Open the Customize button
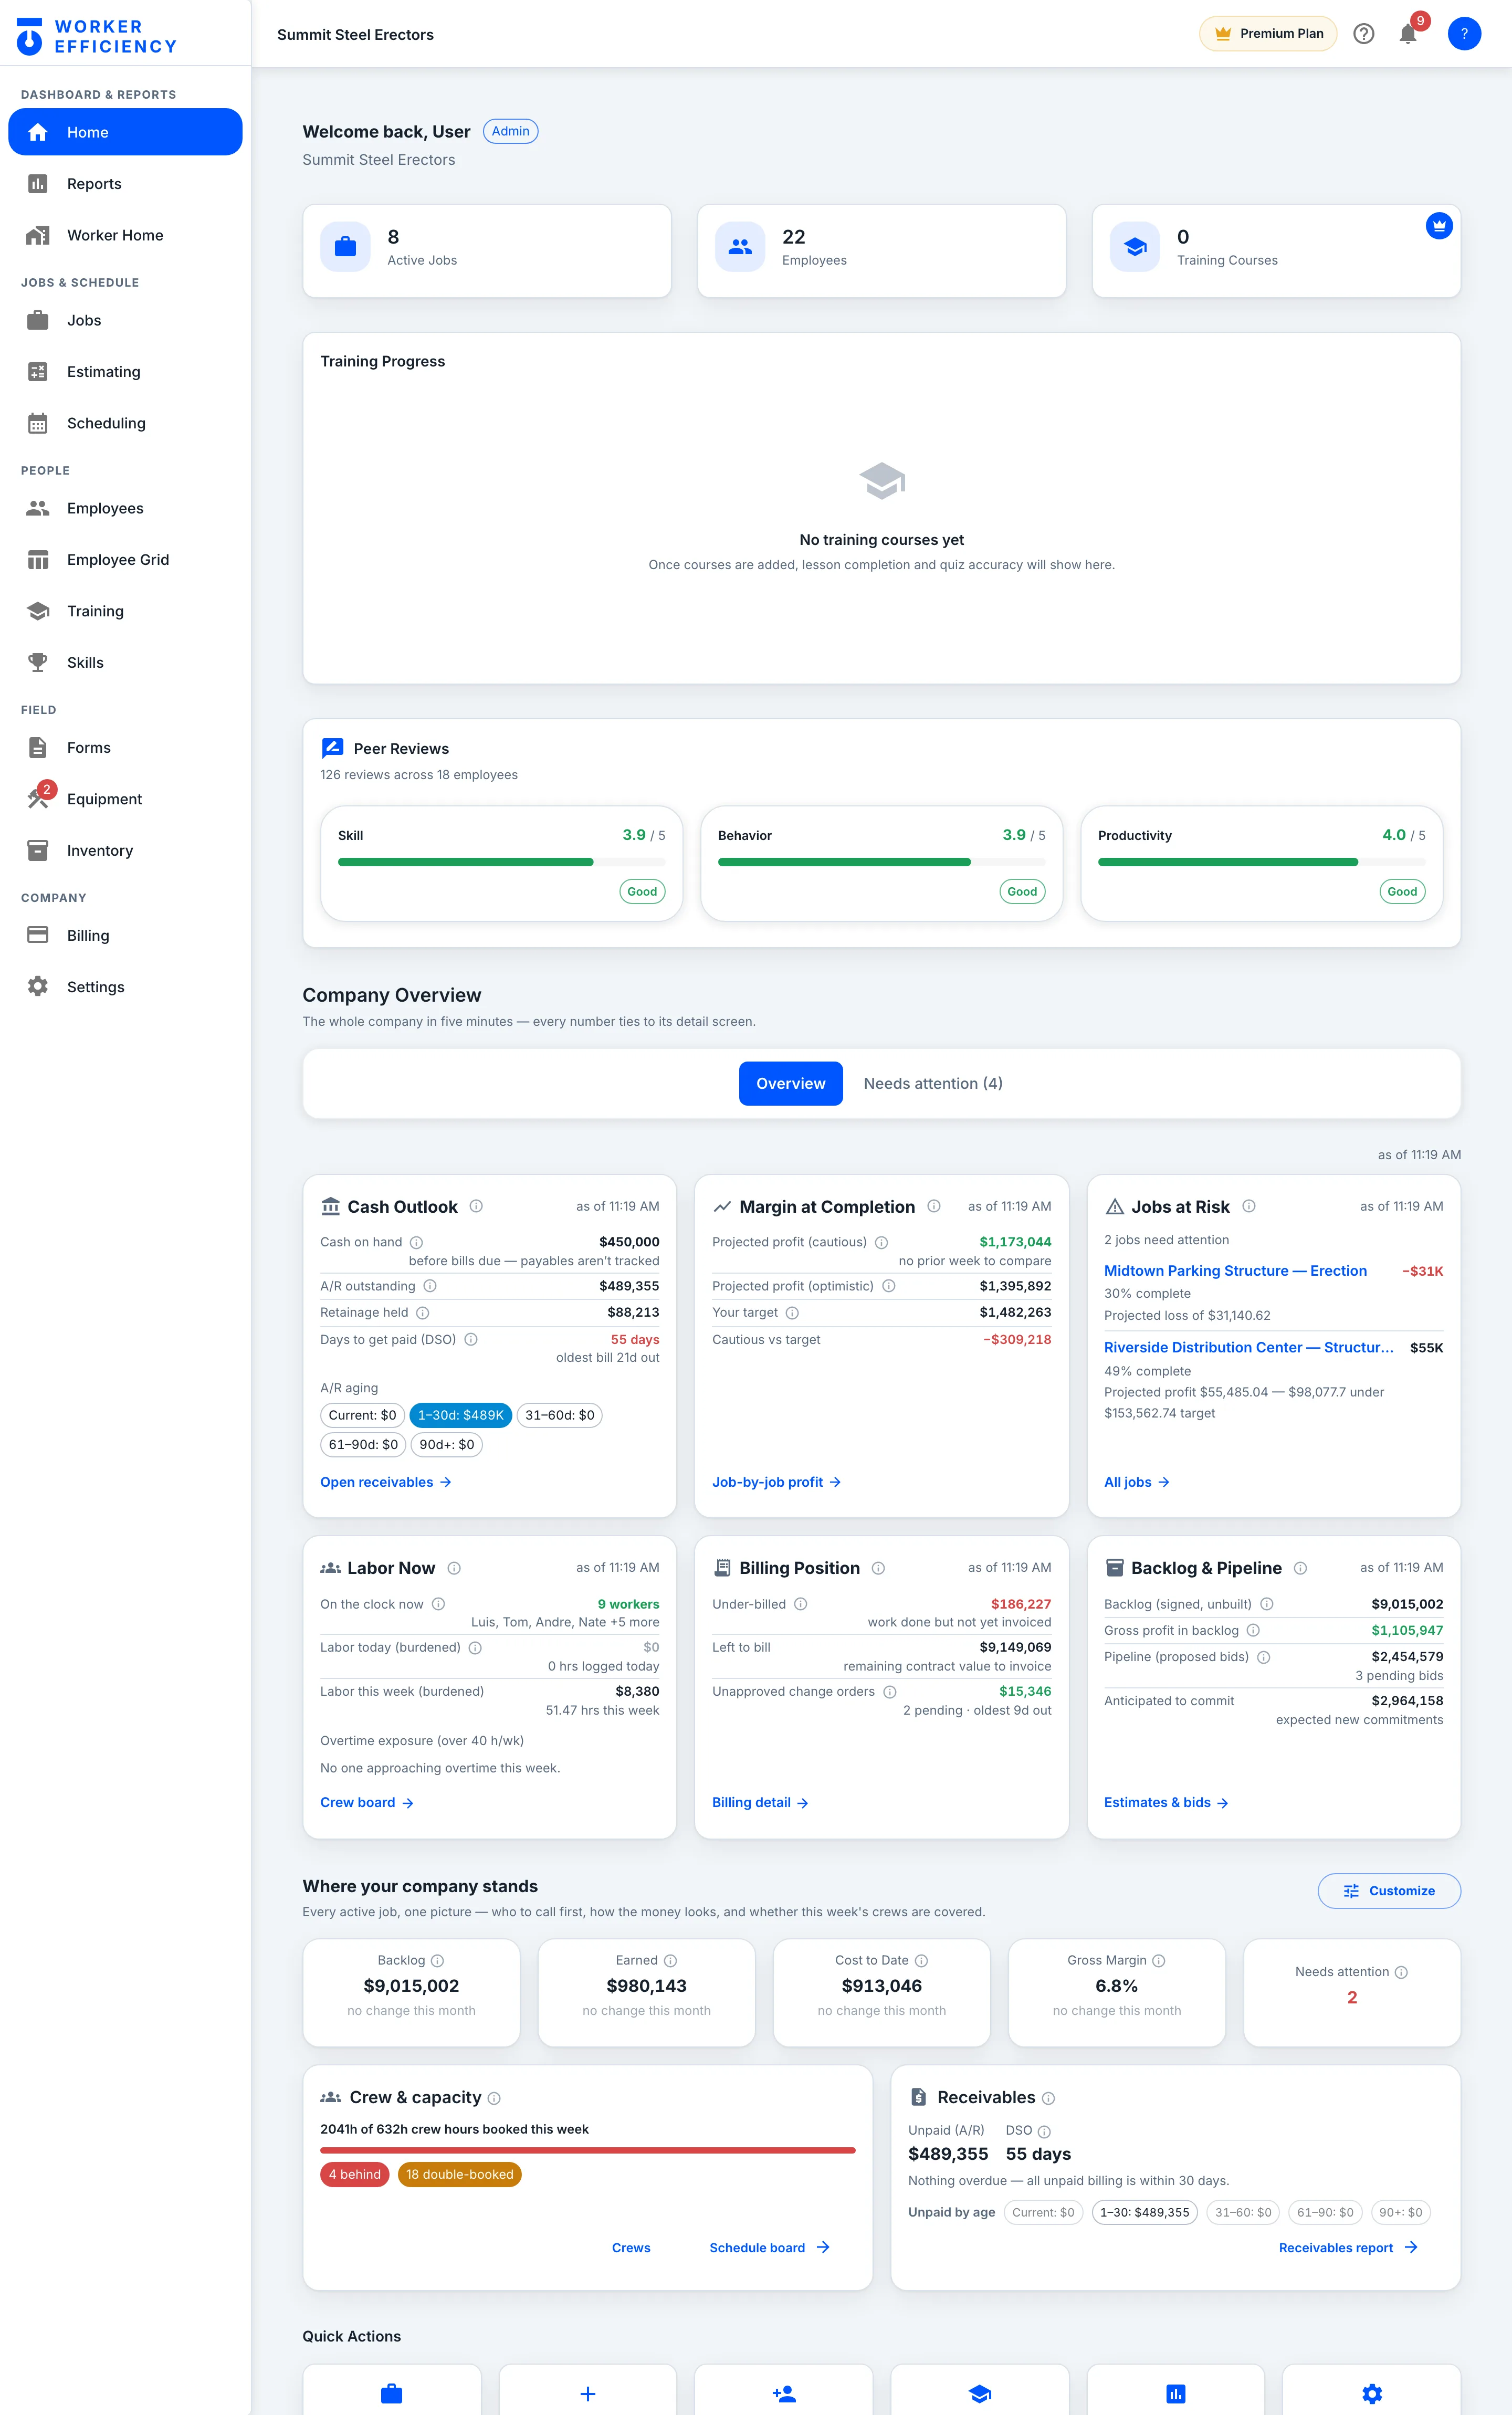1512x2415 pixels. tap(1389, 1890)
